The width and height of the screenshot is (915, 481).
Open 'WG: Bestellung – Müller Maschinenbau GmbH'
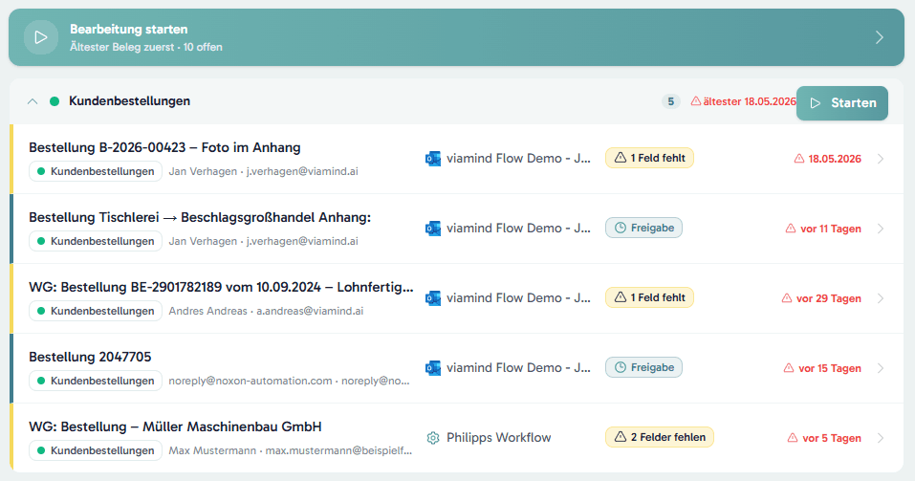[175, 426]
